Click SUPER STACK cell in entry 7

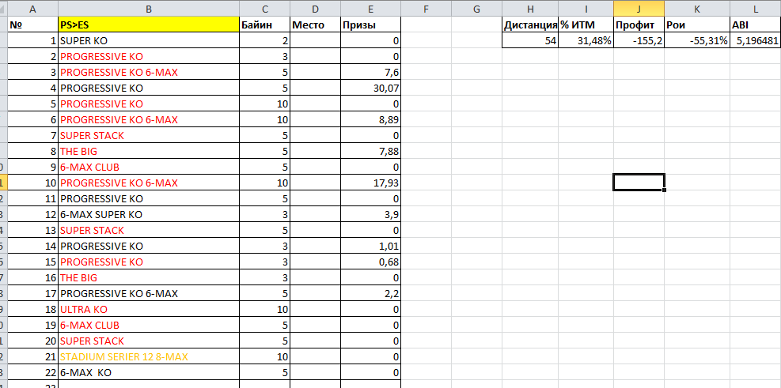pyautogui.click(x=149, y=135)
